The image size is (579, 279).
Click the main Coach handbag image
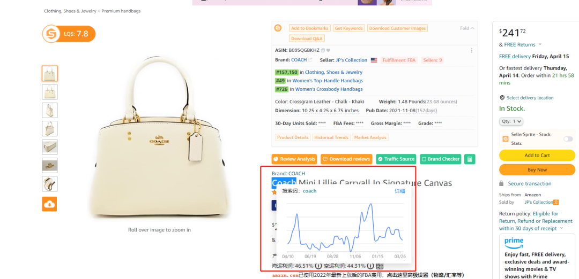coord(160,137)
